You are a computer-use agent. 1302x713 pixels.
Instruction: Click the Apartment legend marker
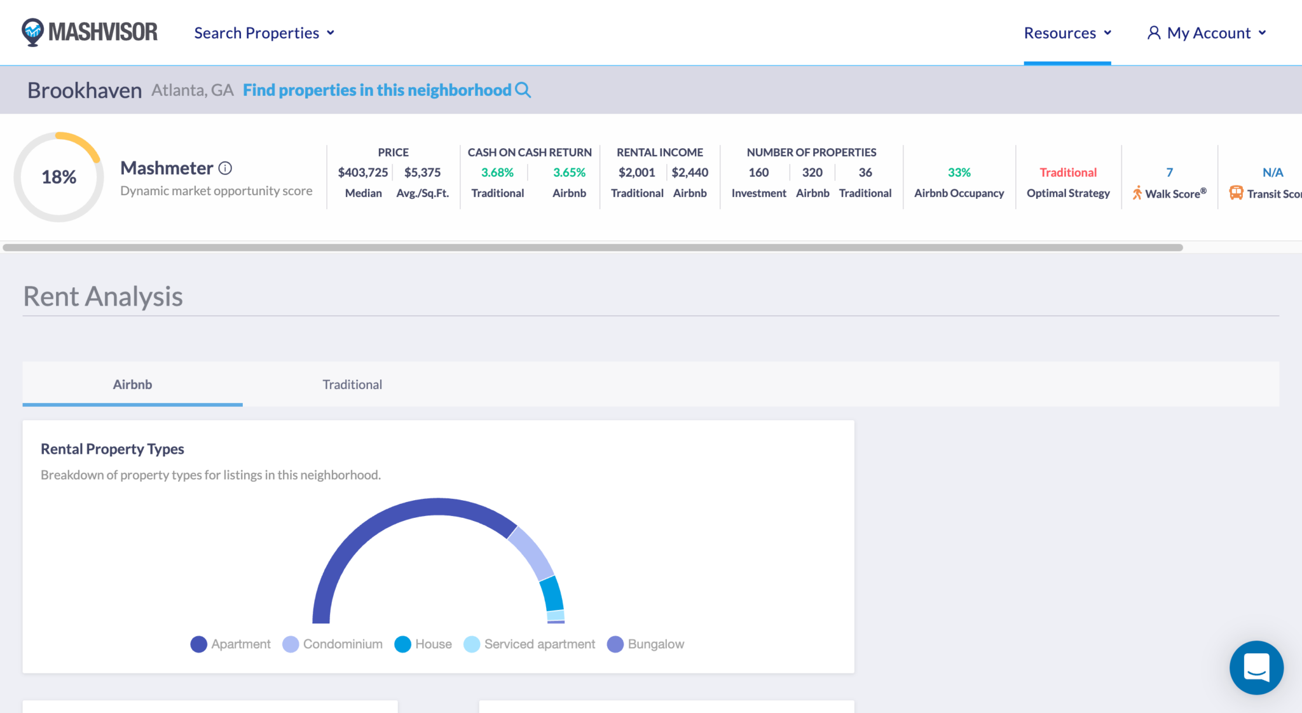(x=198, y=644)
